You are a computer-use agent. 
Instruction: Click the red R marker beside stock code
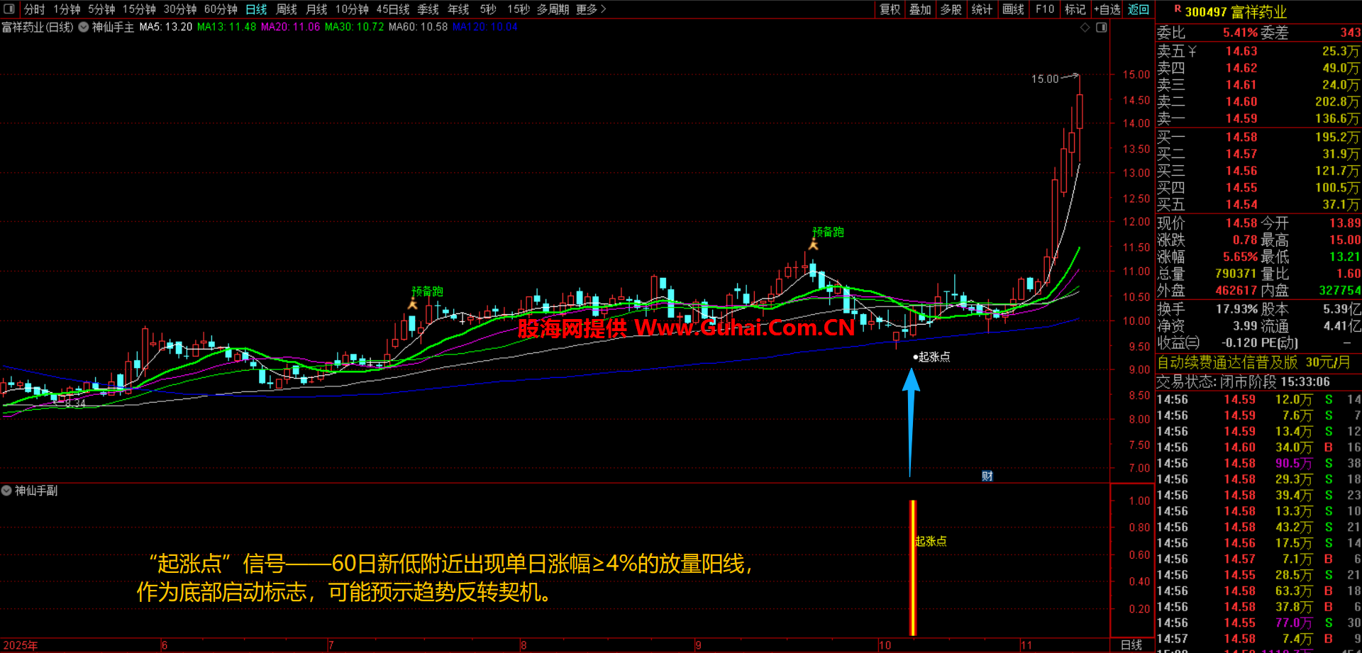[1178, 9]
